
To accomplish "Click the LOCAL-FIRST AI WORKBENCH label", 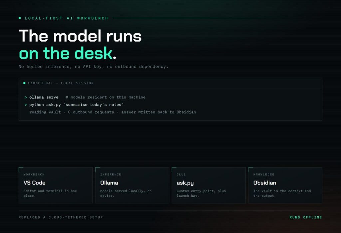I will click(66, 18).
